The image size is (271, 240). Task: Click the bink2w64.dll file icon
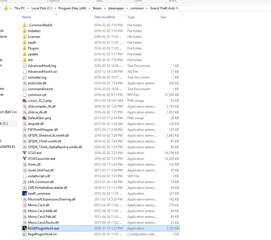[25, 83]
